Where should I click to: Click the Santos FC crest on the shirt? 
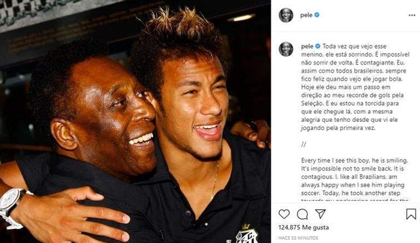247,234
